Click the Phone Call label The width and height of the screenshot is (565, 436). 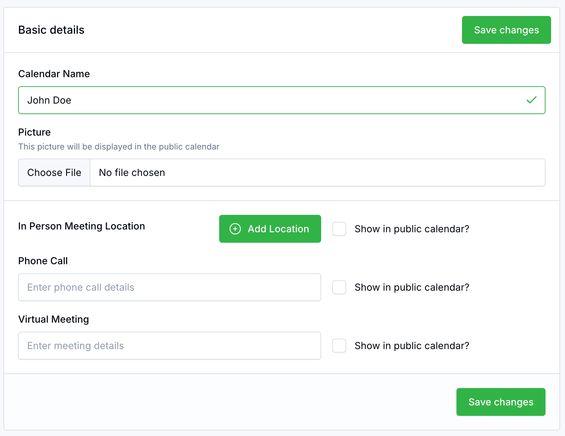tap(43, 261)
